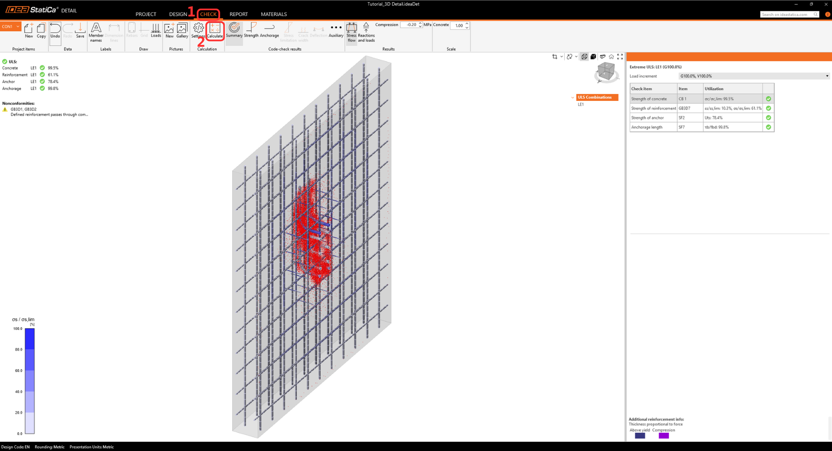Viewport: 832px width, 451px height.
Task: Collapse the ULS Combinations tree node
Action: (572, 97)
